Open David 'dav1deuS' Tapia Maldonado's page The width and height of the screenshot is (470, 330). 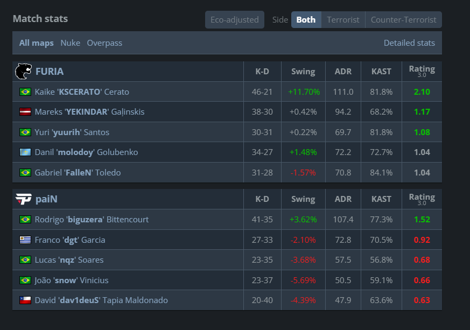(x=101, y=300)
